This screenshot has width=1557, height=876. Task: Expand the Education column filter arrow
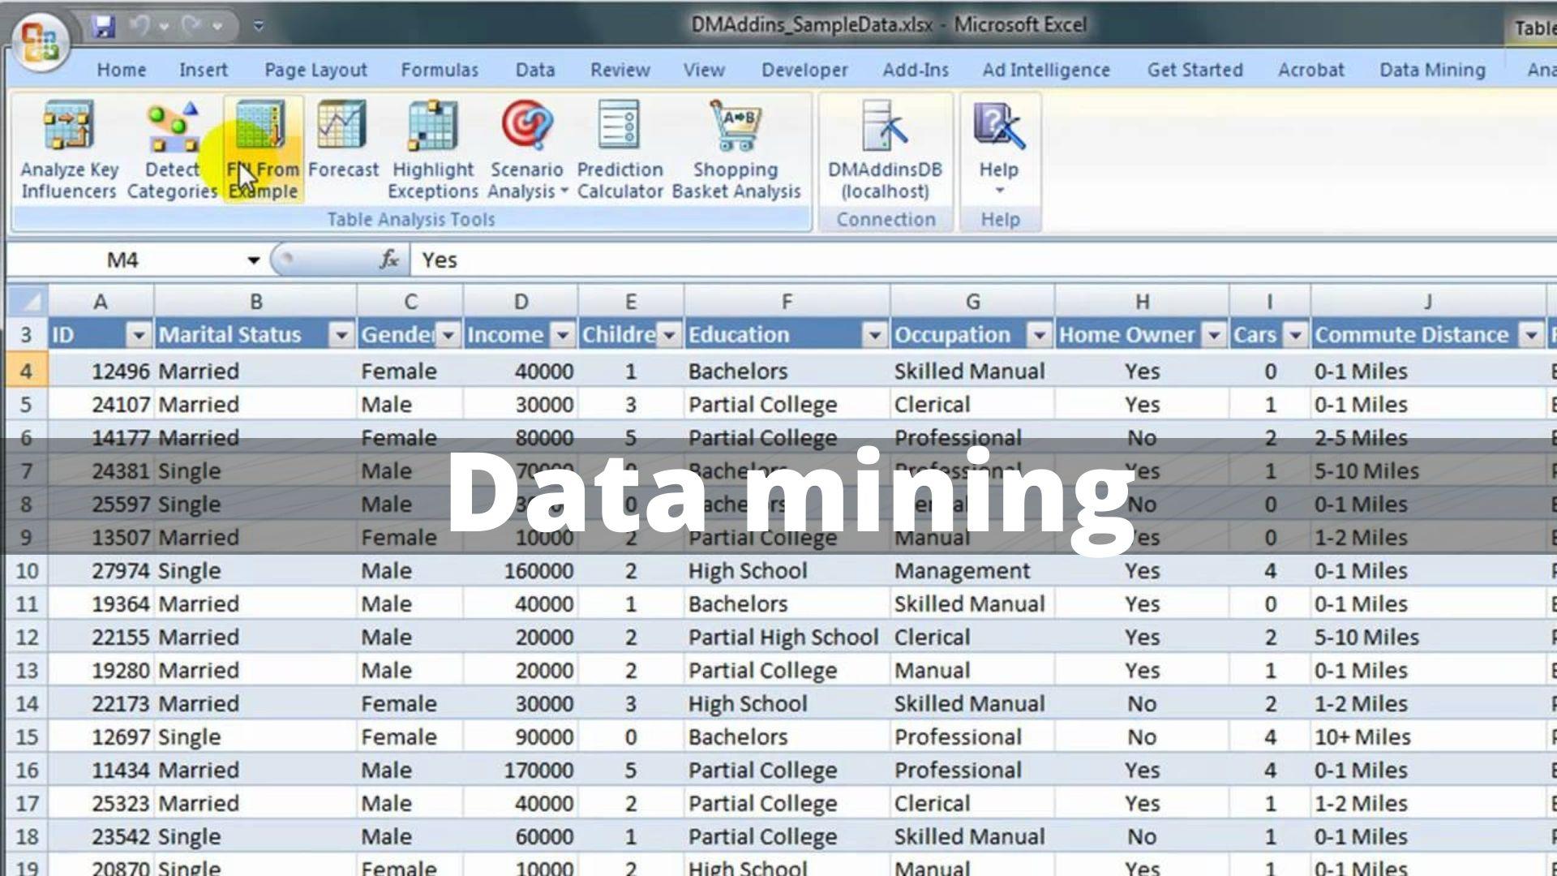874,334
